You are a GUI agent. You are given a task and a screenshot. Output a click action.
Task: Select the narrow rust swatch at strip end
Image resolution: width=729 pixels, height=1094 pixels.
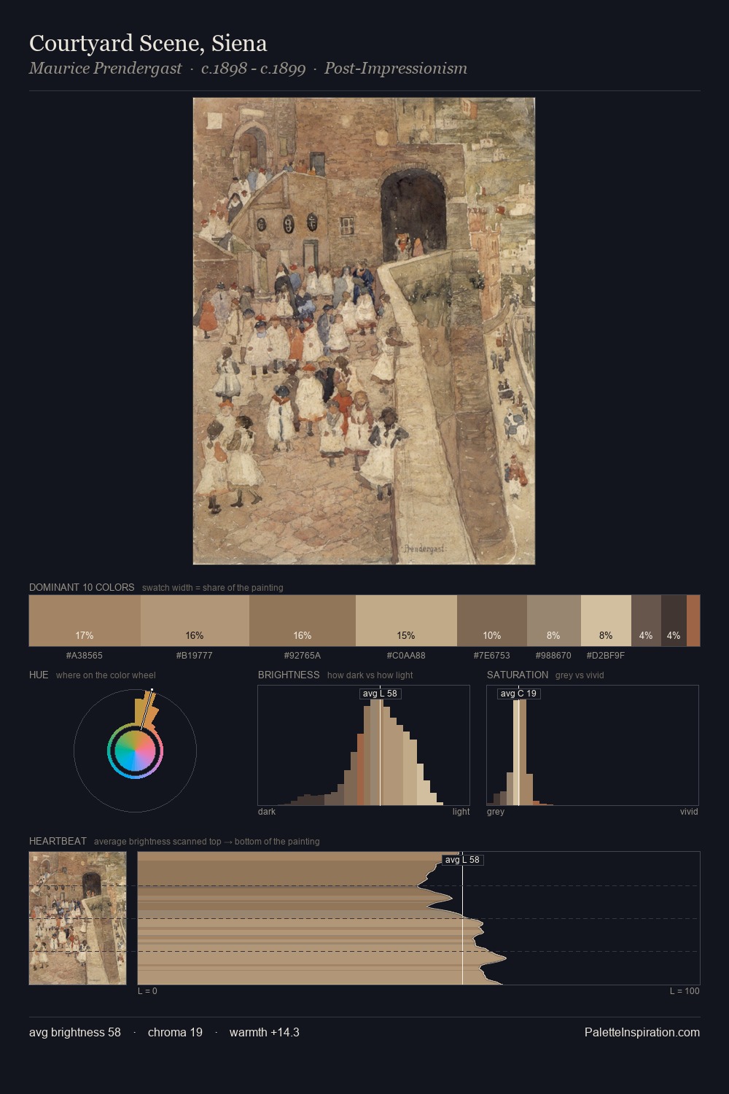tap(693, 621)
